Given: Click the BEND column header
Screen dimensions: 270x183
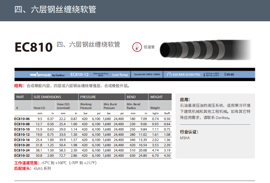Looking at the screenshot, I should tap(131, 97).
